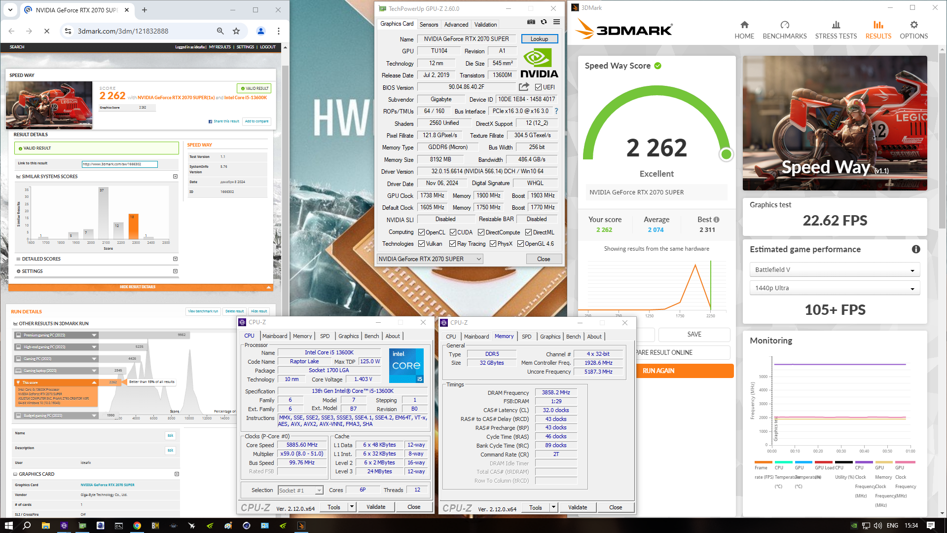Toggle the DirectCompute checkbox
The image size is (947, 533).
point(481,232)
